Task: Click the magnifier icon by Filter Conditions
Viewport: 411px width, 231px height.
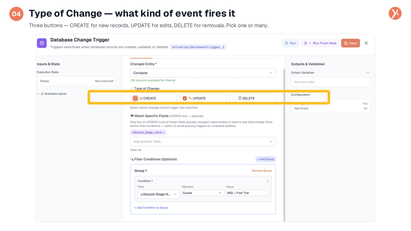Action: coord(132,159)
